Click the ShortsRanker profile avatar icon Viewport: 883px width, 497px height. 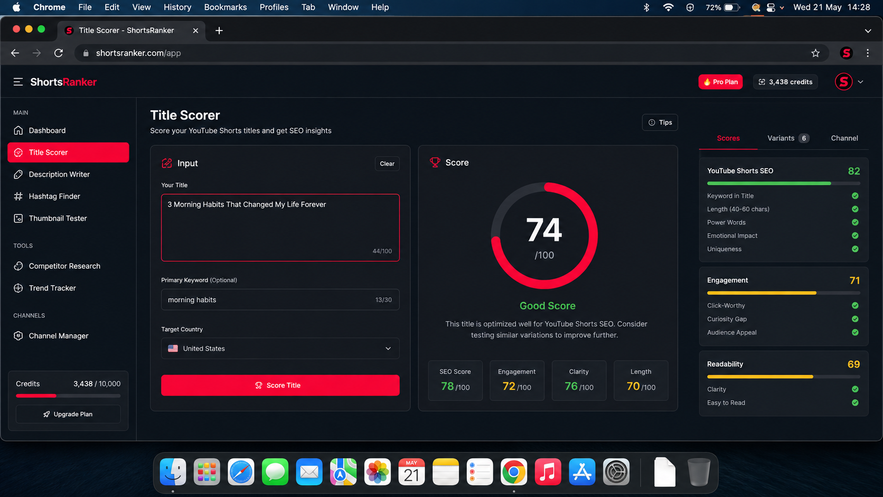pyautogui.click(x=843, y=82)
